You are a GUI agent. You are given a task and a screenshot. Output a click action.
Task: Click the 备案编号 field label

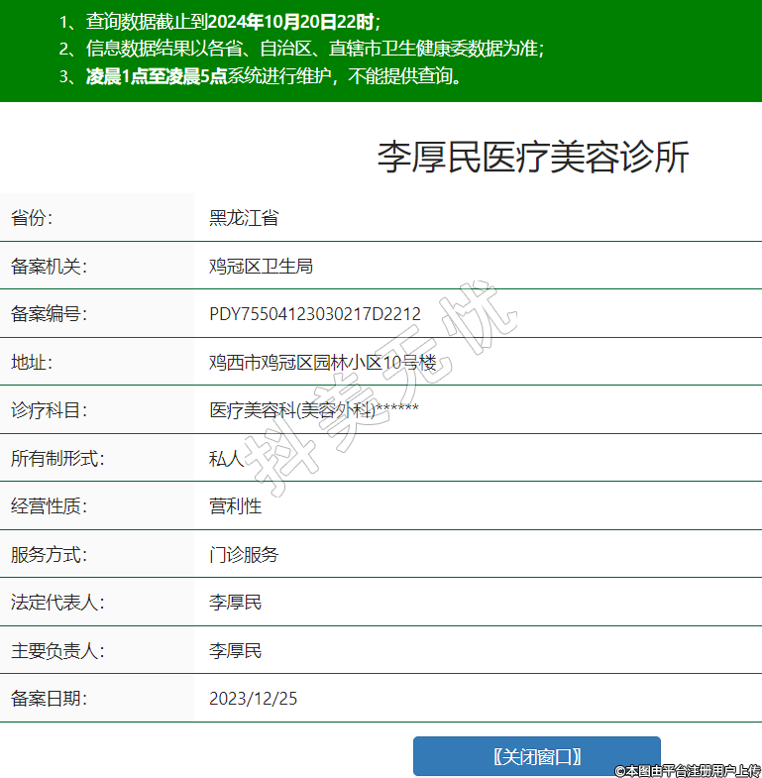click(49, 314)
